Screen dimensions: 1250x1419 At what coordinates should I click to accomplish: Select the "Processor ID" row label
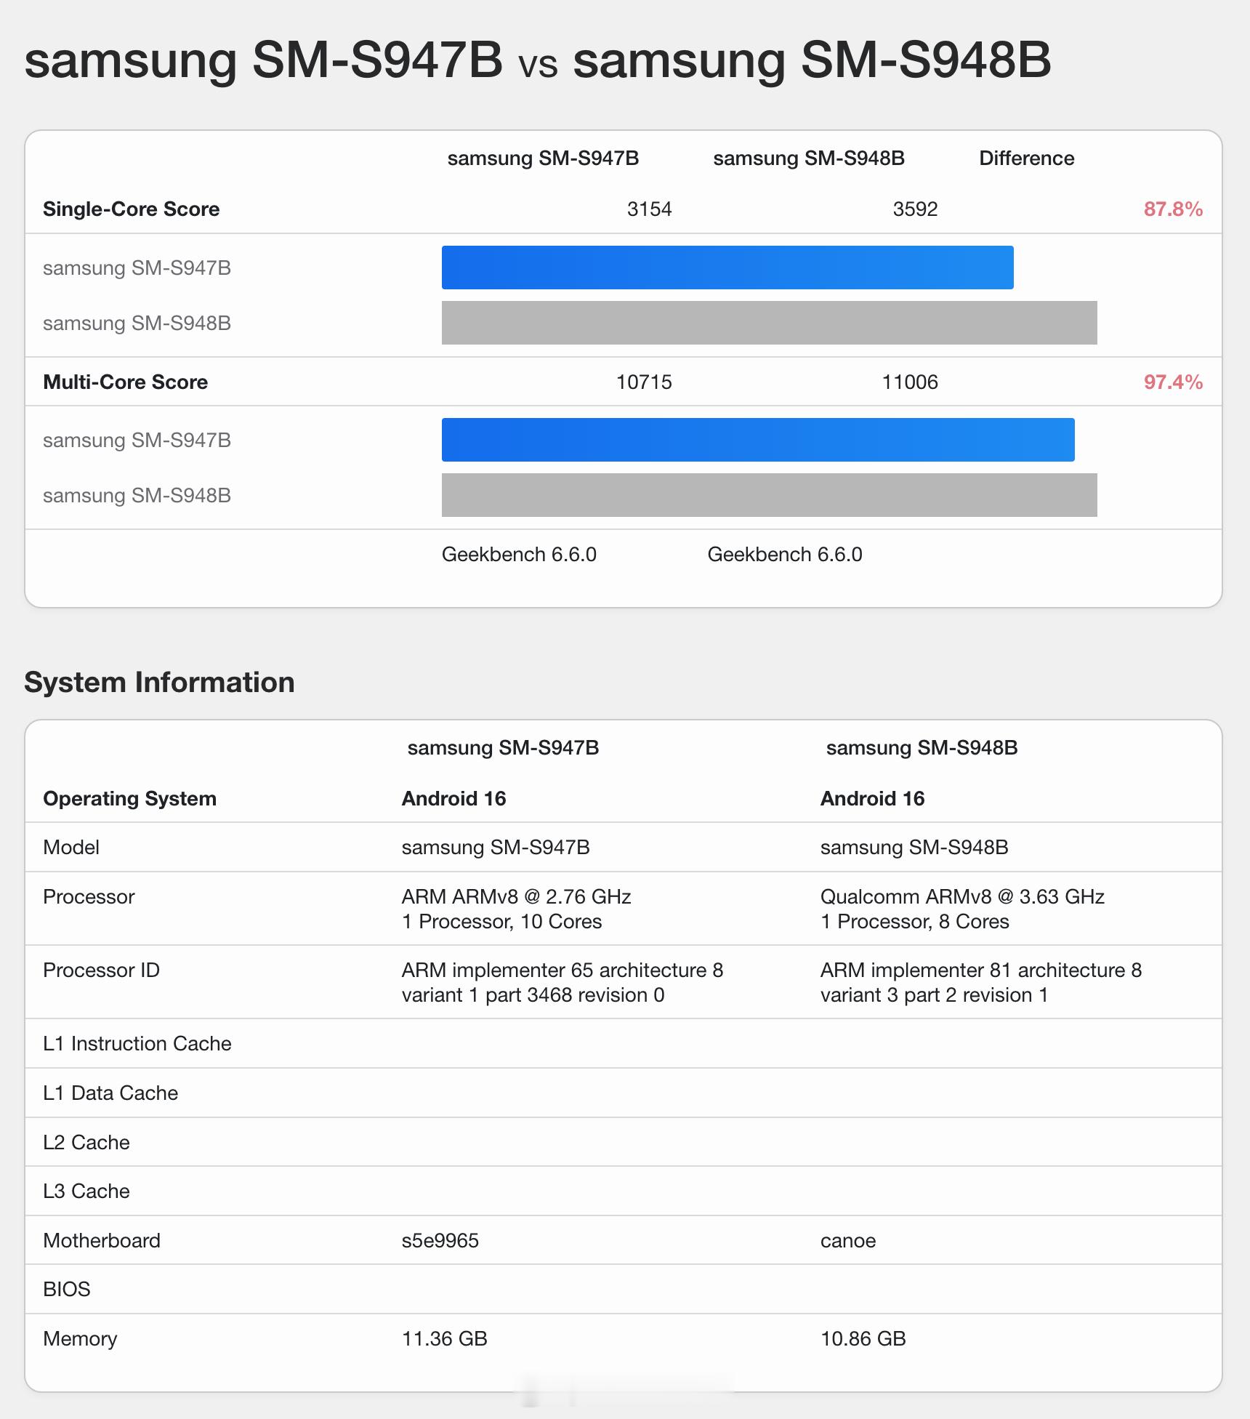[x=101, y=970]
